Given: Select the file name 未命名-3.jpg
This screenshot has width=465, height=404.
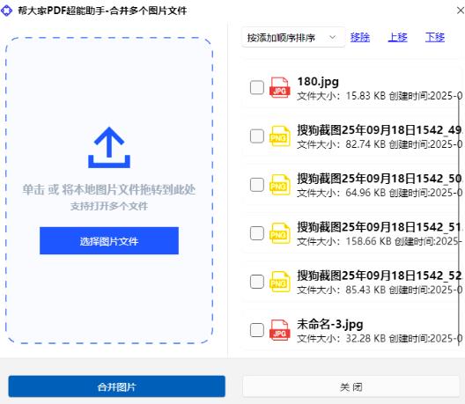Looking at the screenshot, I should pos(330,324).
